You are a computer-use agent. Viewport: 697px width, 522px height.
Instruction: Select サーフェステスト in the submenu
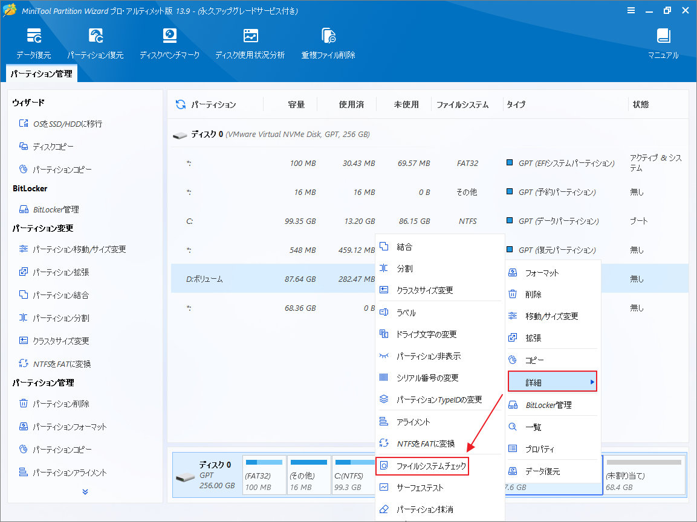pos(440,488)
